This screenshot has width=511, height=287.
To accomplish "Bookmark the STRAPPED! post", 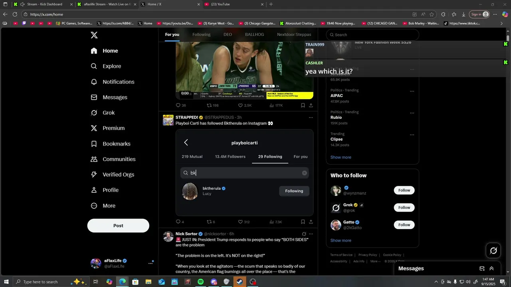I will point(303,222).
